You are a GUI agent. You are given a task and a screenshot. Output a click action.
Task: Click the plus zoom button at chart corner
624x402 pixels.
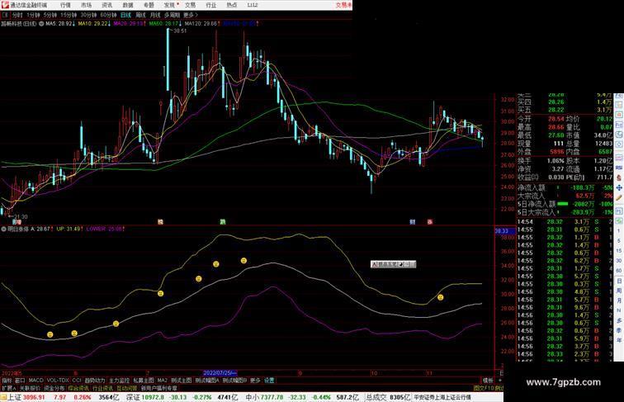point(500,381)
